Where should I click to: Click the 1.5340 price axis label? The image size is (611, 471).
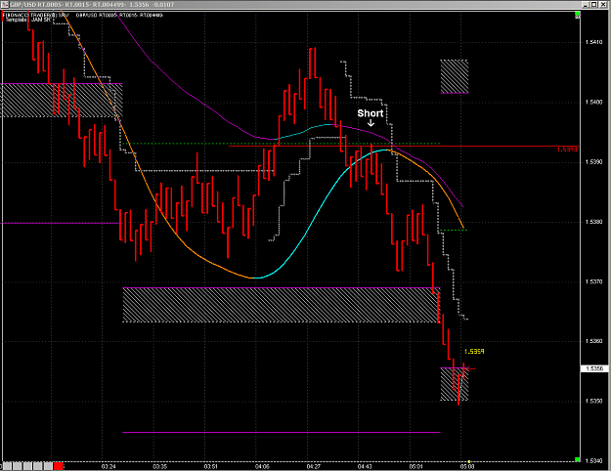click(x=594, y=460)
